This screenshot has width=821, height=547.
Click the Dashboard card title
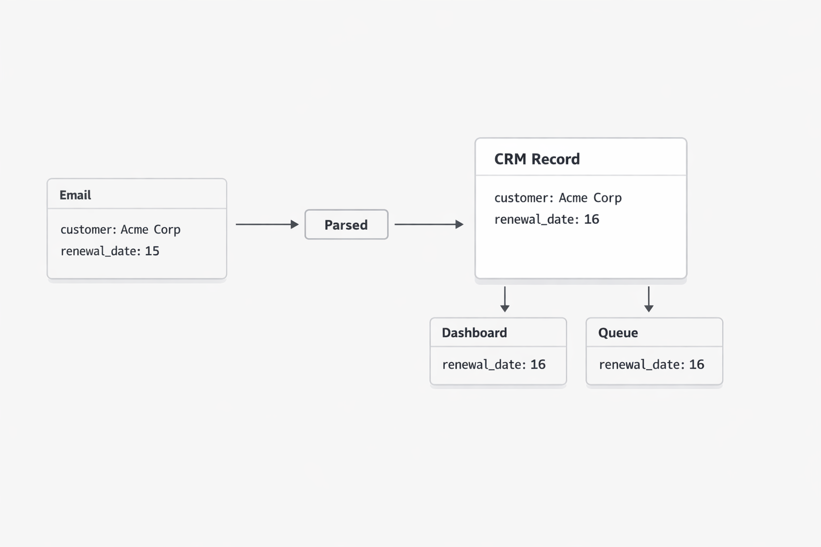pos(474,333)
